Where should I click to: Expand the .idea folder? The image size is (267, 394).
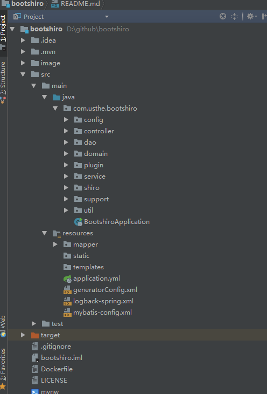[x=23, y=40]
